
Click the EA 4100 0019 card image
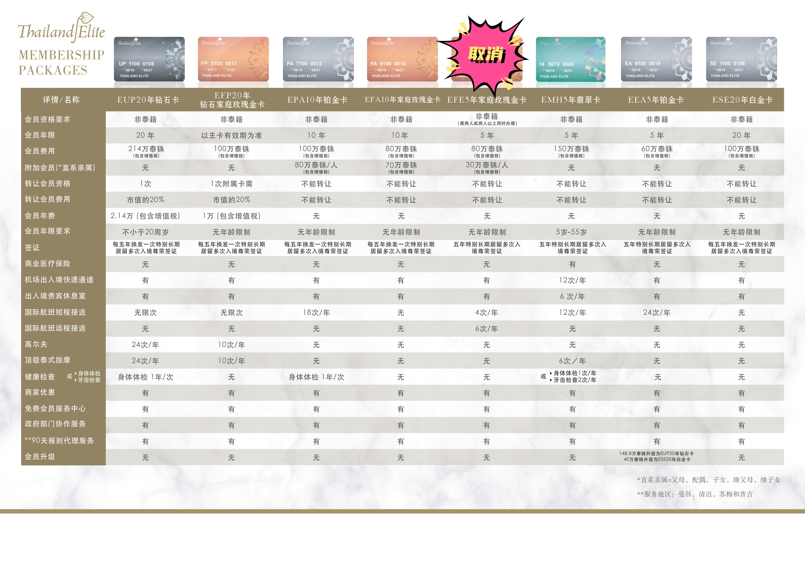coord(656,59)
